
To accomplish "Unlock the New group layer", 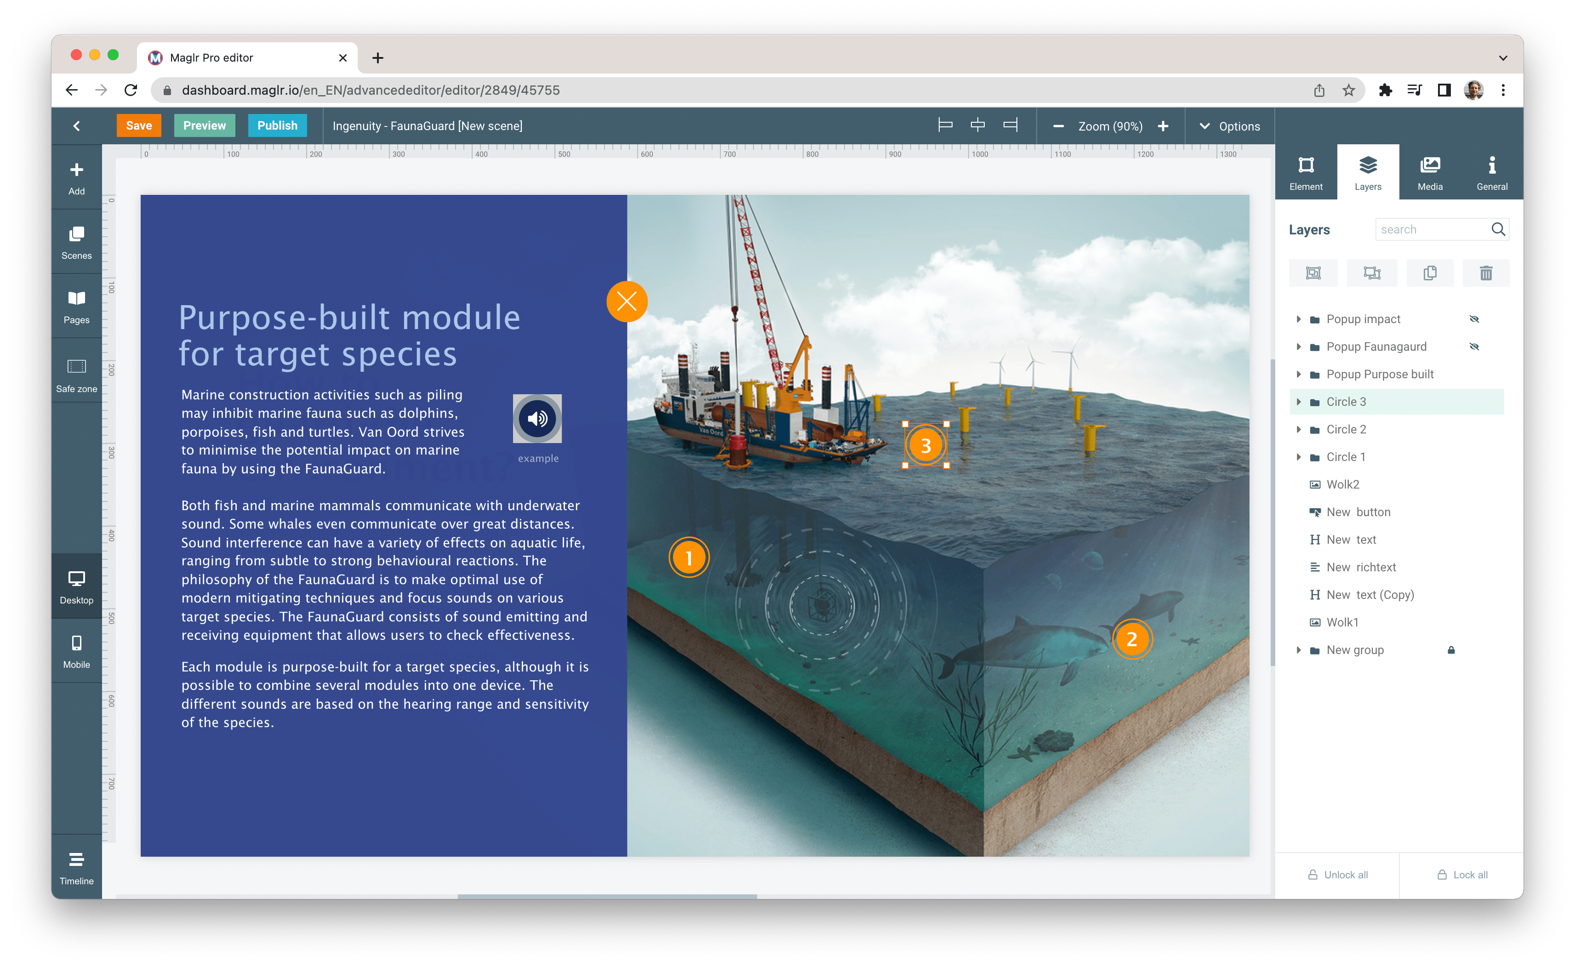I will click(1451, 649).
